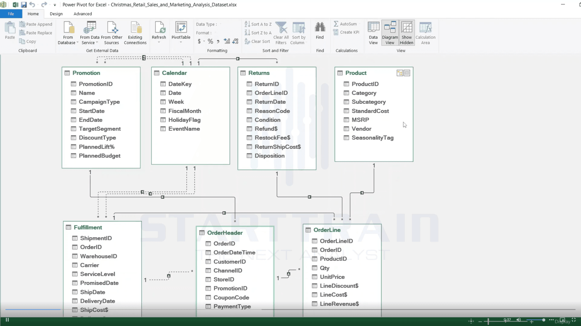The width and height of the screenshot is (581, 326).
Task: Click Clear All Filters funnel icon
Action: point(281,27)
